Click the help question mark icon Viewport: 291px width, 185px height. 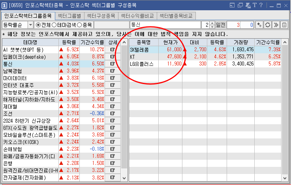point(261,5)
